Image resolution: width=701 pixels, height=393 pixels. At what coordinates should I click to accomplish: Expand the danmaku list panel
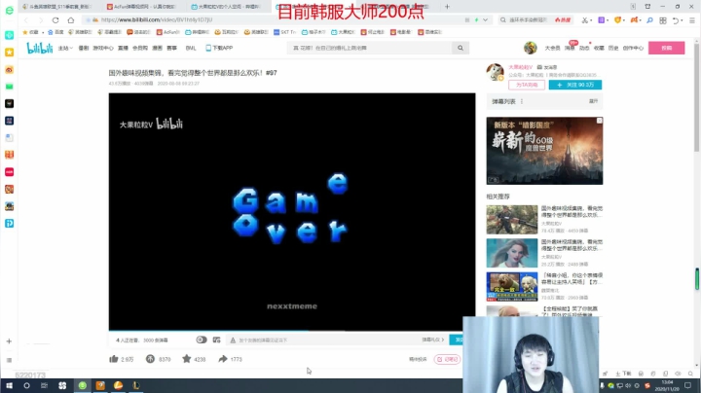(593, 101)
